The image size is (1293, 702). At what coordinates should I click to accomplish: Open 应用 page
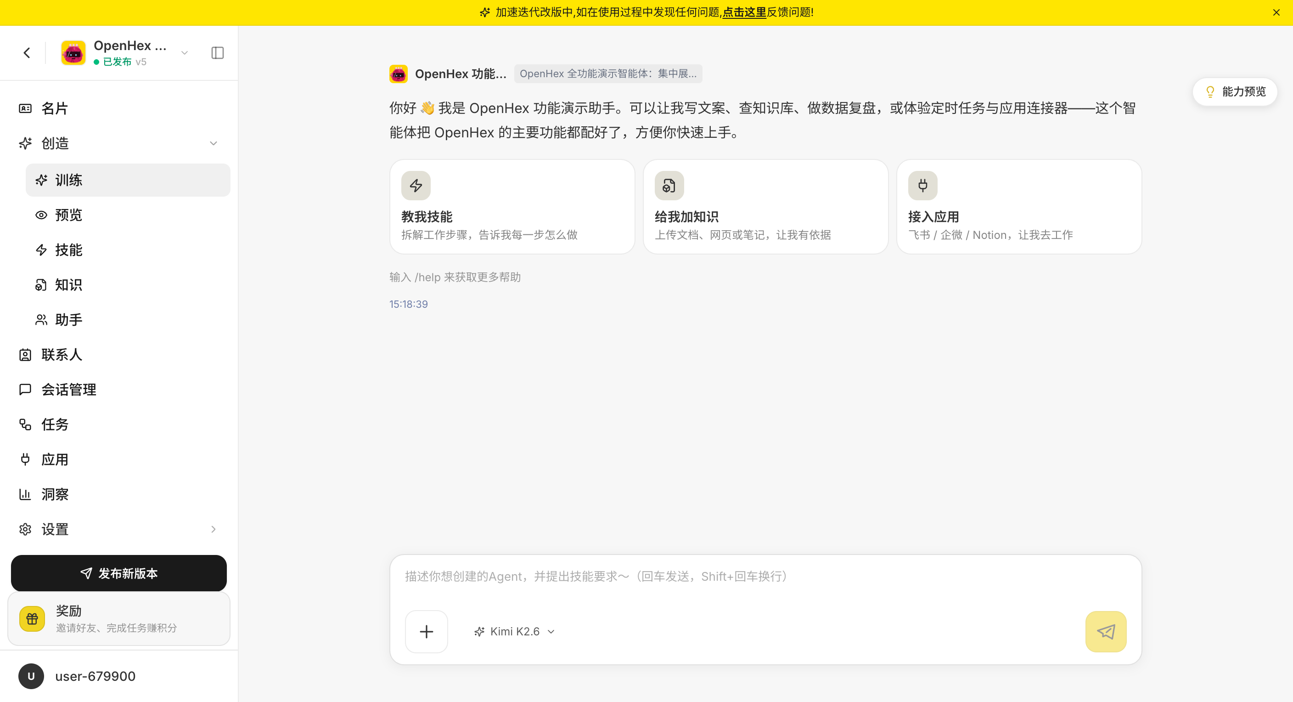click(119, 459)
